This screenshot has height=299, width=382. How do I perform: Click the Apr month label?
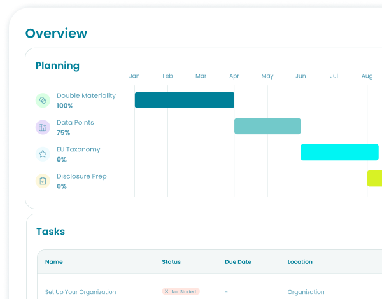click(x=234, y=76)
